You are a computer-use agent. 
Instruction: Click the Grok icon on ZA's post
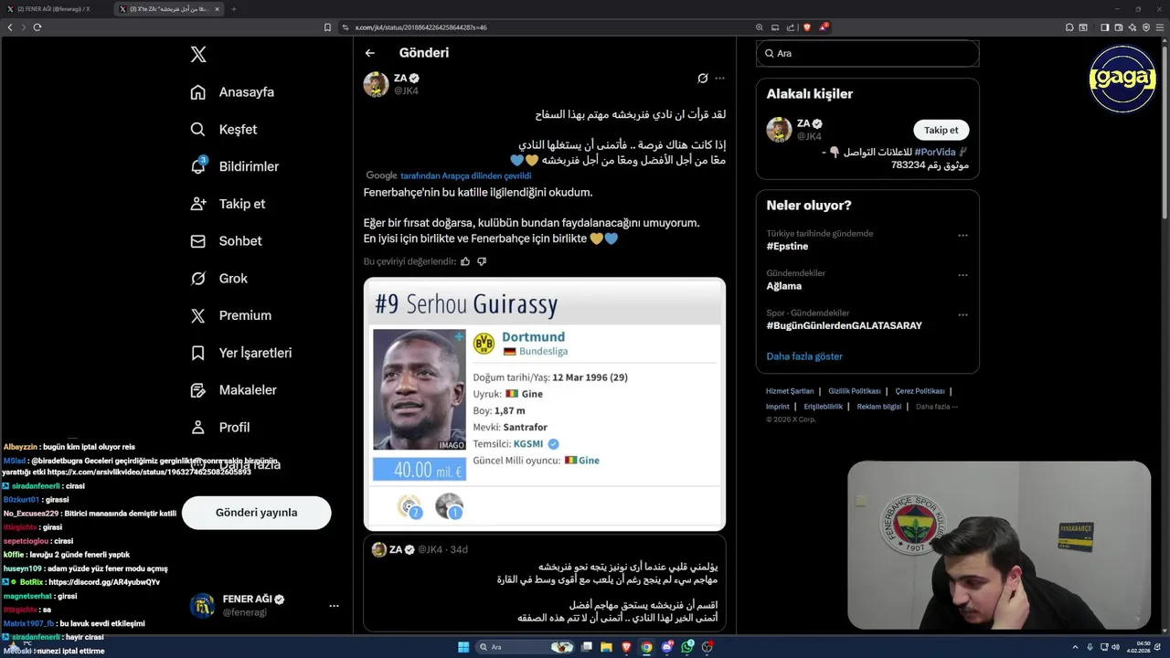pos(702,79)
